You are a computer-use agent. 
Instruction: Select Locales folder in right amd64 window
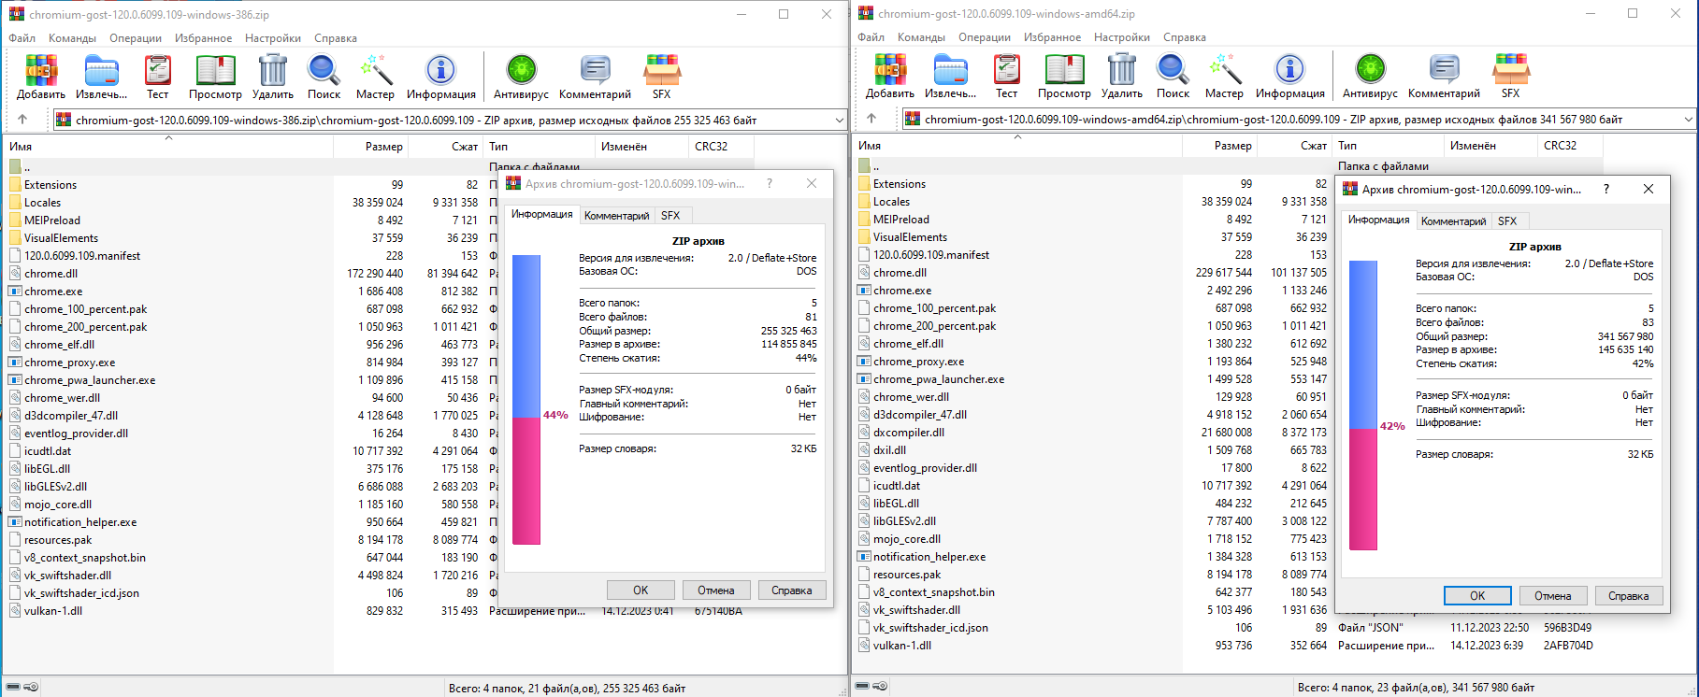click(891, 202)
